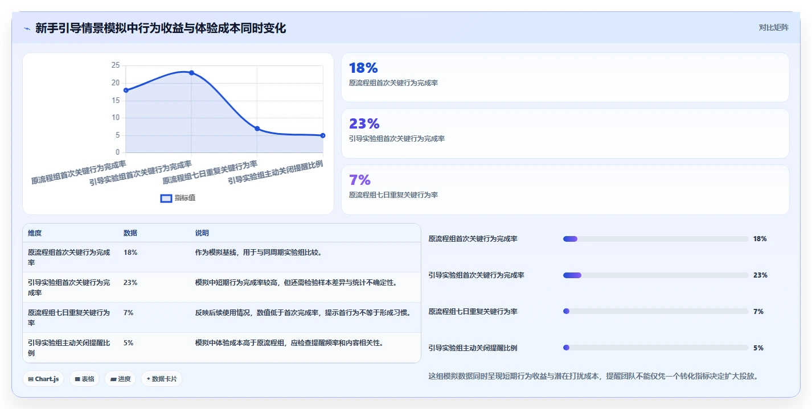Click the chart data point at value 7
The width and height of the screenshot is (812, 409).
[257, 129]
